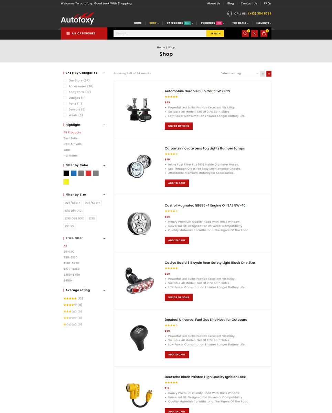Check the Accessories category checkbox
The height and width of the screenshot is (413, 332).
tap(65, 86)
